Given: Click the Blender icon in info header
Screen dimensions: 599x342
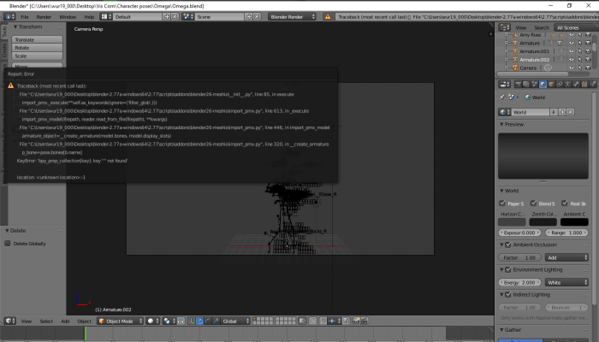Looking at the screenshot, I should point(8,16).
